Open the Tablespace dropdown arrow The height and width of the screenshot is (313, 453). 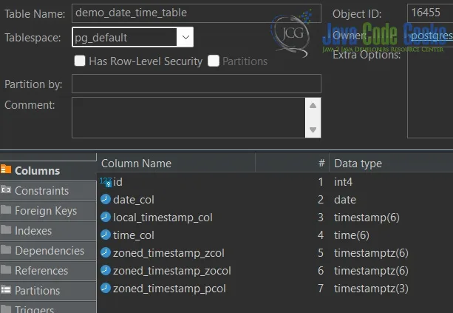pyautogui.click(x=185, y=37)
